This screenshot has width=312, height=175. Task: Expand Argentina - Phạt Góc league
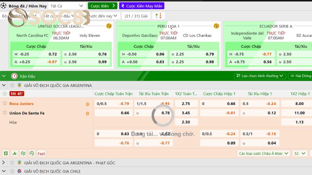pos(4,163)
